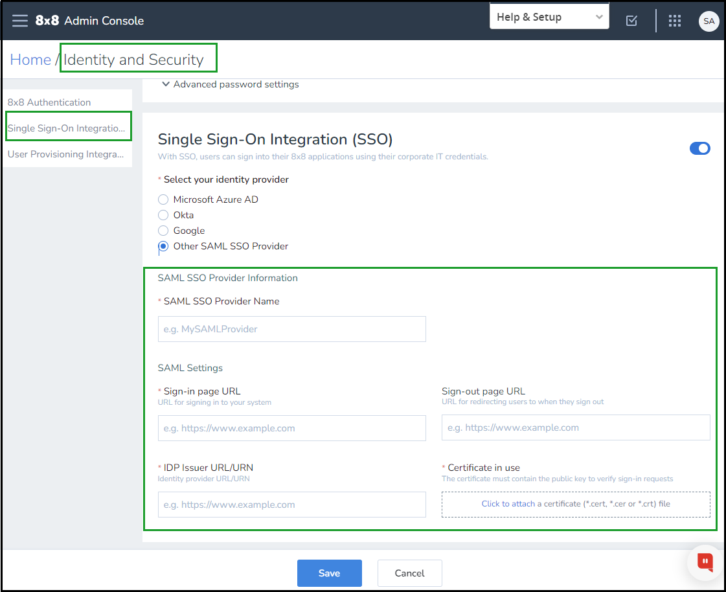Open the hamburger navigation menu

pos(20,20)
